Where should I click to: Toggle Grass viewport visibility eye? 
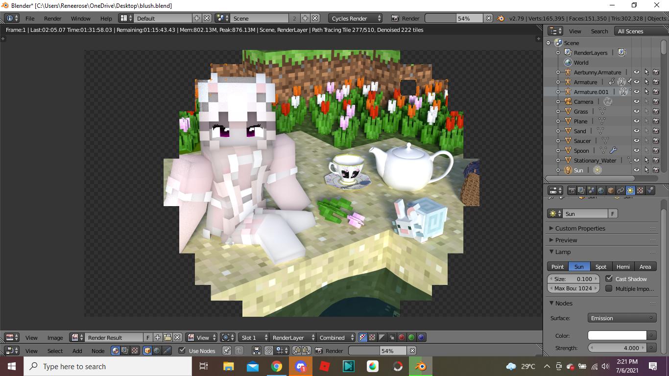[637, 111]
